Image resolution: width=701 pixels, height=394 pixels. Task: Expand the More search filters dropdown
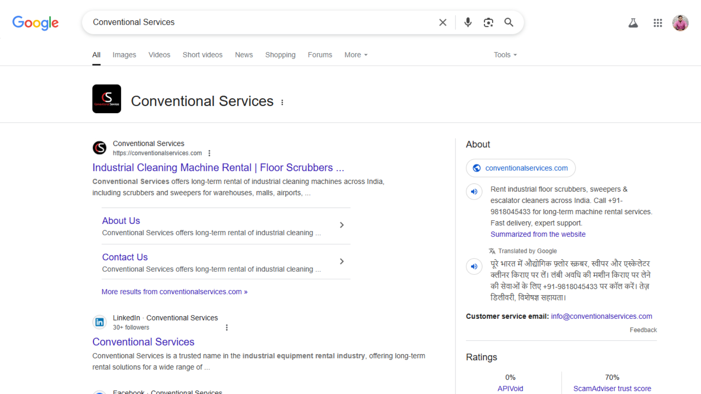click(x=356, y=55)
